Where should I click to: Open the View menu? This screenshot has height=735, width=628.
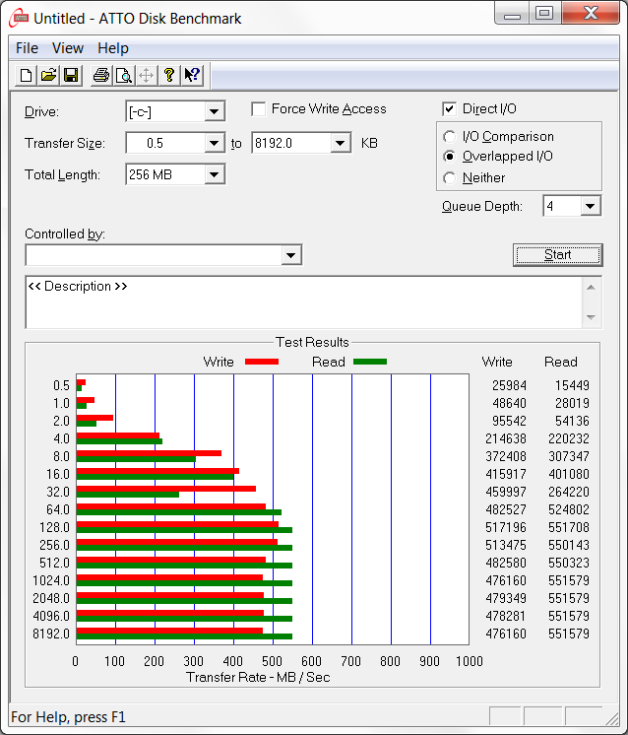pos(68,48)
